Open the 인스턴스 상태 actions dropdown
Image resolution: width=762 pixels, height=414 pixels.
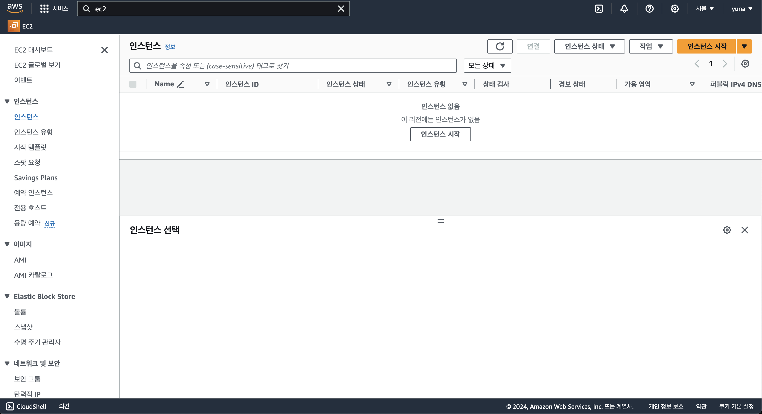[x=589, y=46]
